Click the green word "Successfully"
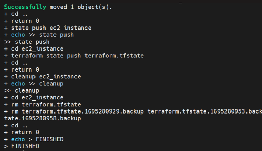This screenshot has height=151, width=262. coord(25,7)
